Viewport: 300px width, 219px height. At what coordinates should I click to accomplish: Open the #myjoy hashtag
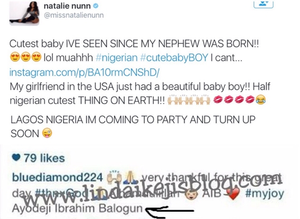[x=265, y=194]
